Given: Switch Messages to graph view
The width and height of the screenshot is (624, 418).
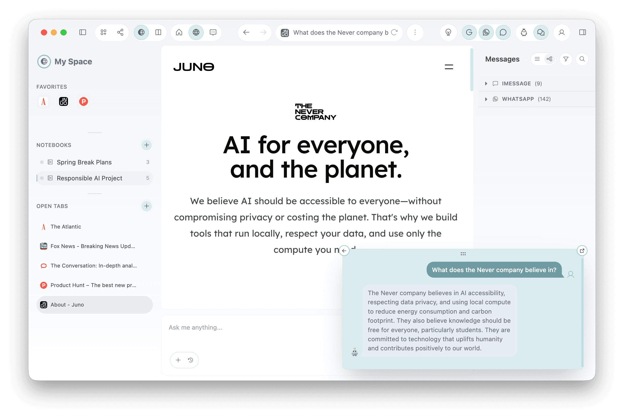Looking at the screenshot, I should click(x=549, y=59).
